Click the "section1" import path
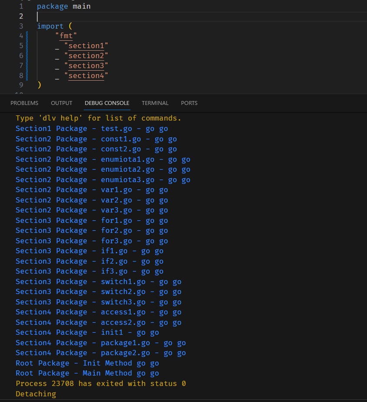 [86, 46]
